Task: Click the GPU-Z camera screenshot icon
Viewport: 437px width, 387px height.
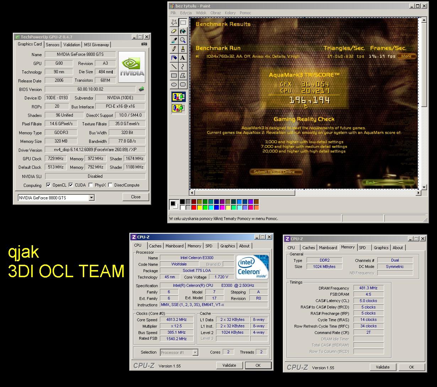Action: tap(144, 44)
